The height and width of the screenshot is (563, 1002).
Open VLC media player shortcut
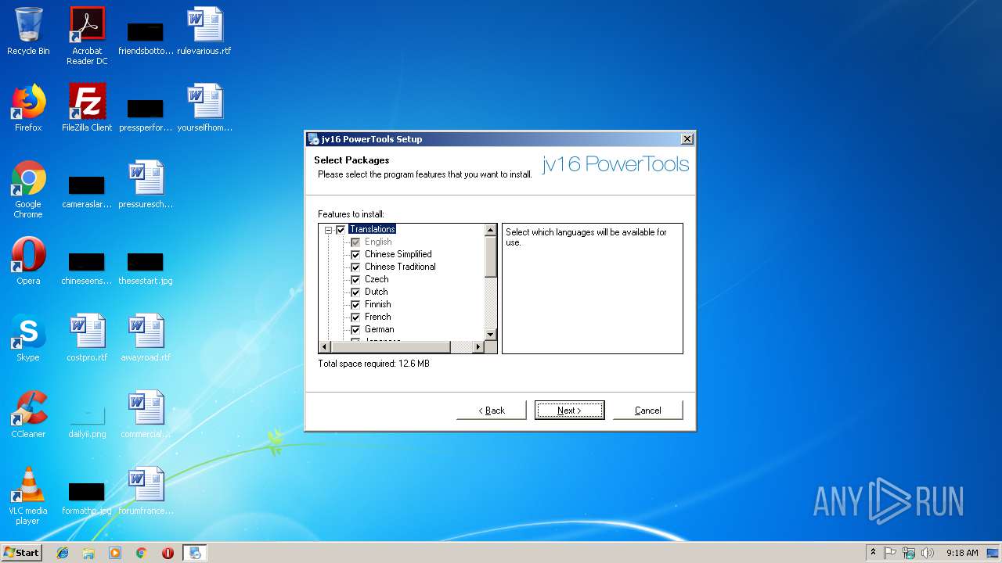28,496
